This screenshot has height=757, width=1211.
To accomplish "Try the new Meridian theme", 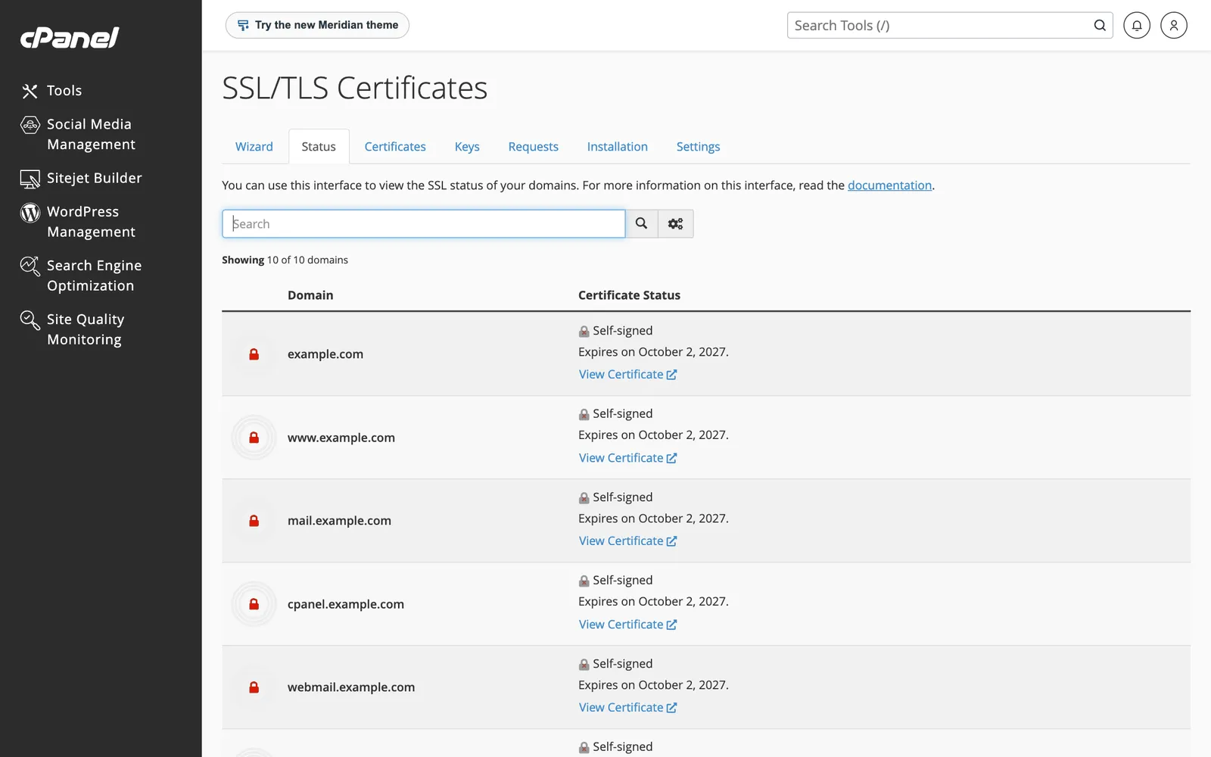I will 317,25.
